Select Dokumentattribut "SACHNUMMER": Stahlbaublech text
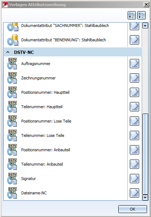The width and height of the screenshot is (151, 217). tap(65, 26)
